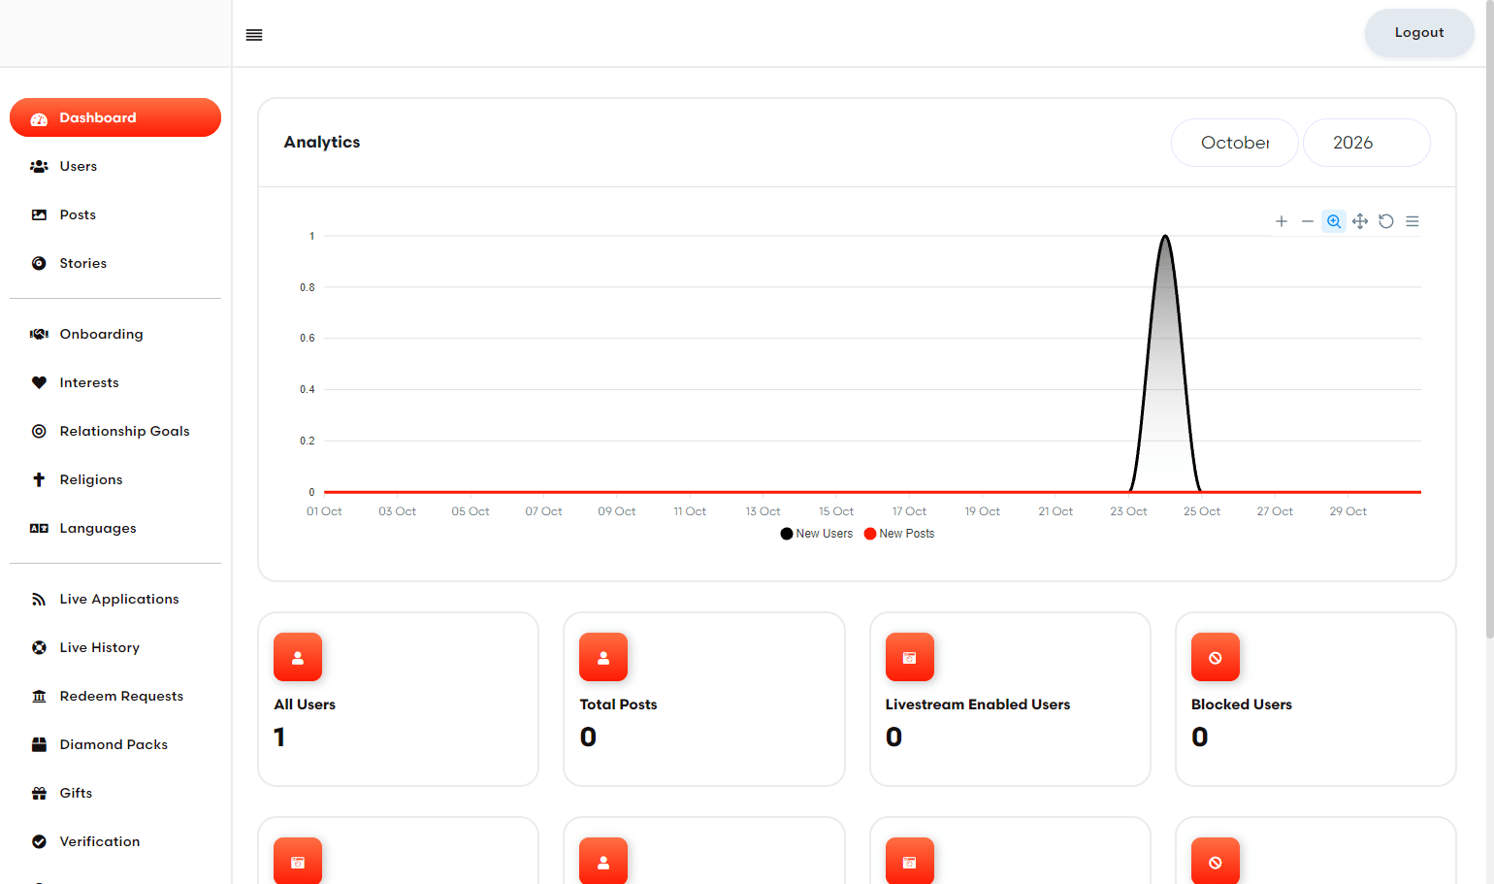
Task: Click the Posts sidebar image icon
Action: tap(39, 214)
